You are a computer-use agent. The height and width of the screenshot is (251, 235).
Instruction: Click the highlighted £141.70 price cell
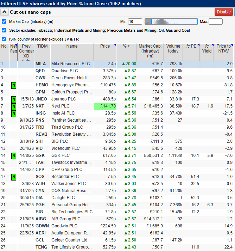coord(105,106)
